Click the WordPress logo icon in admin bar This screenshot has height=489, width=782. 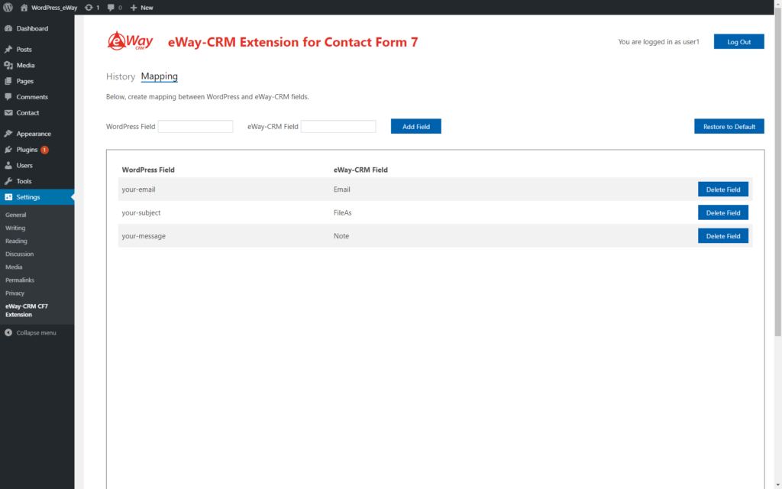tap(8, 8)
